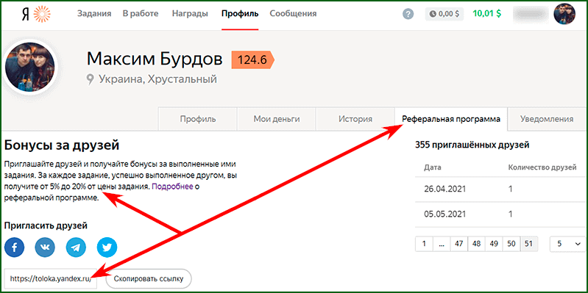
Task: Click the Бонусы за друзей heading
Action: (62, 145)
